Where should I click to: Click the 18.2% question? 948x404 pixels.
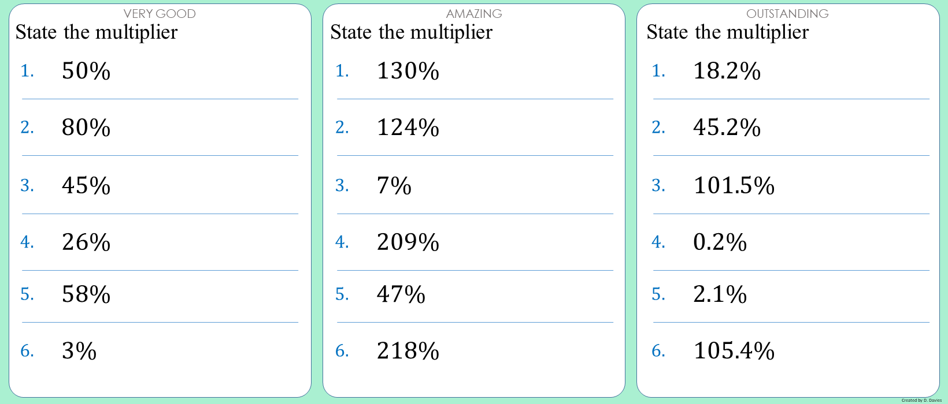pyautogui.click(x=727, y=71)
